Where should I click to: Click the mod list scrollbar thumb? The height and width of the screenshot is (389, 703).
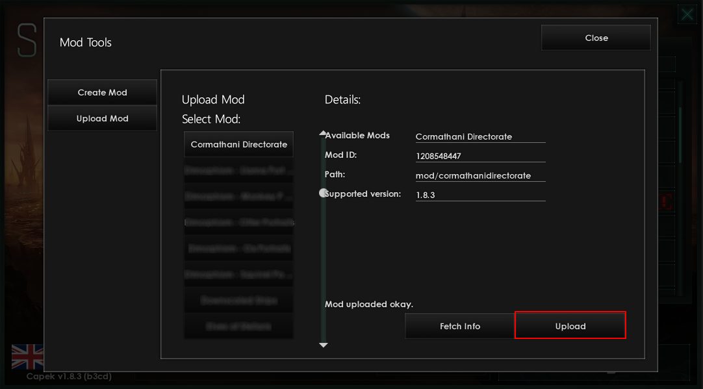click(323, 193)
